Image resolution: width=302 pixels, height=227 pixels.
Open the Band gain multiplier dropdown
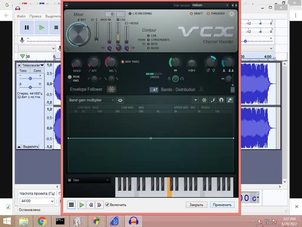92,100
